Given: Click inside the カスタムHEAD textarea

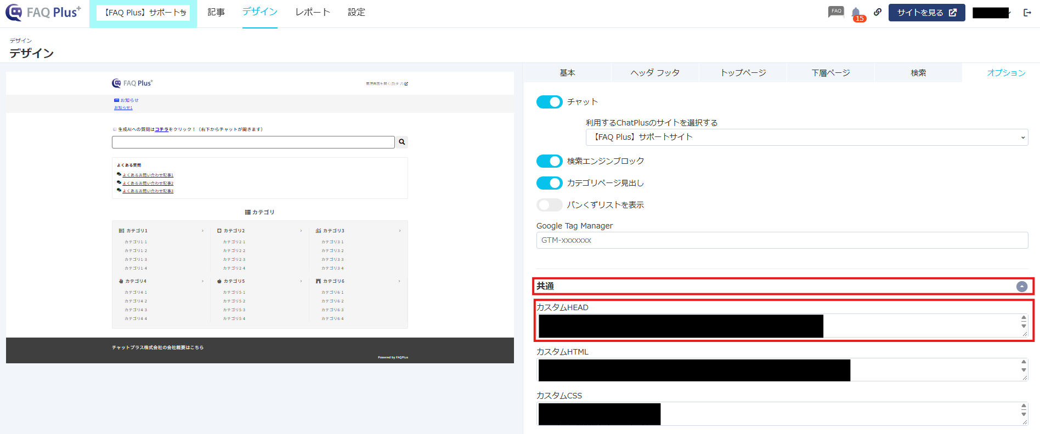Looking at the screenshot, I should click(782, 325).
